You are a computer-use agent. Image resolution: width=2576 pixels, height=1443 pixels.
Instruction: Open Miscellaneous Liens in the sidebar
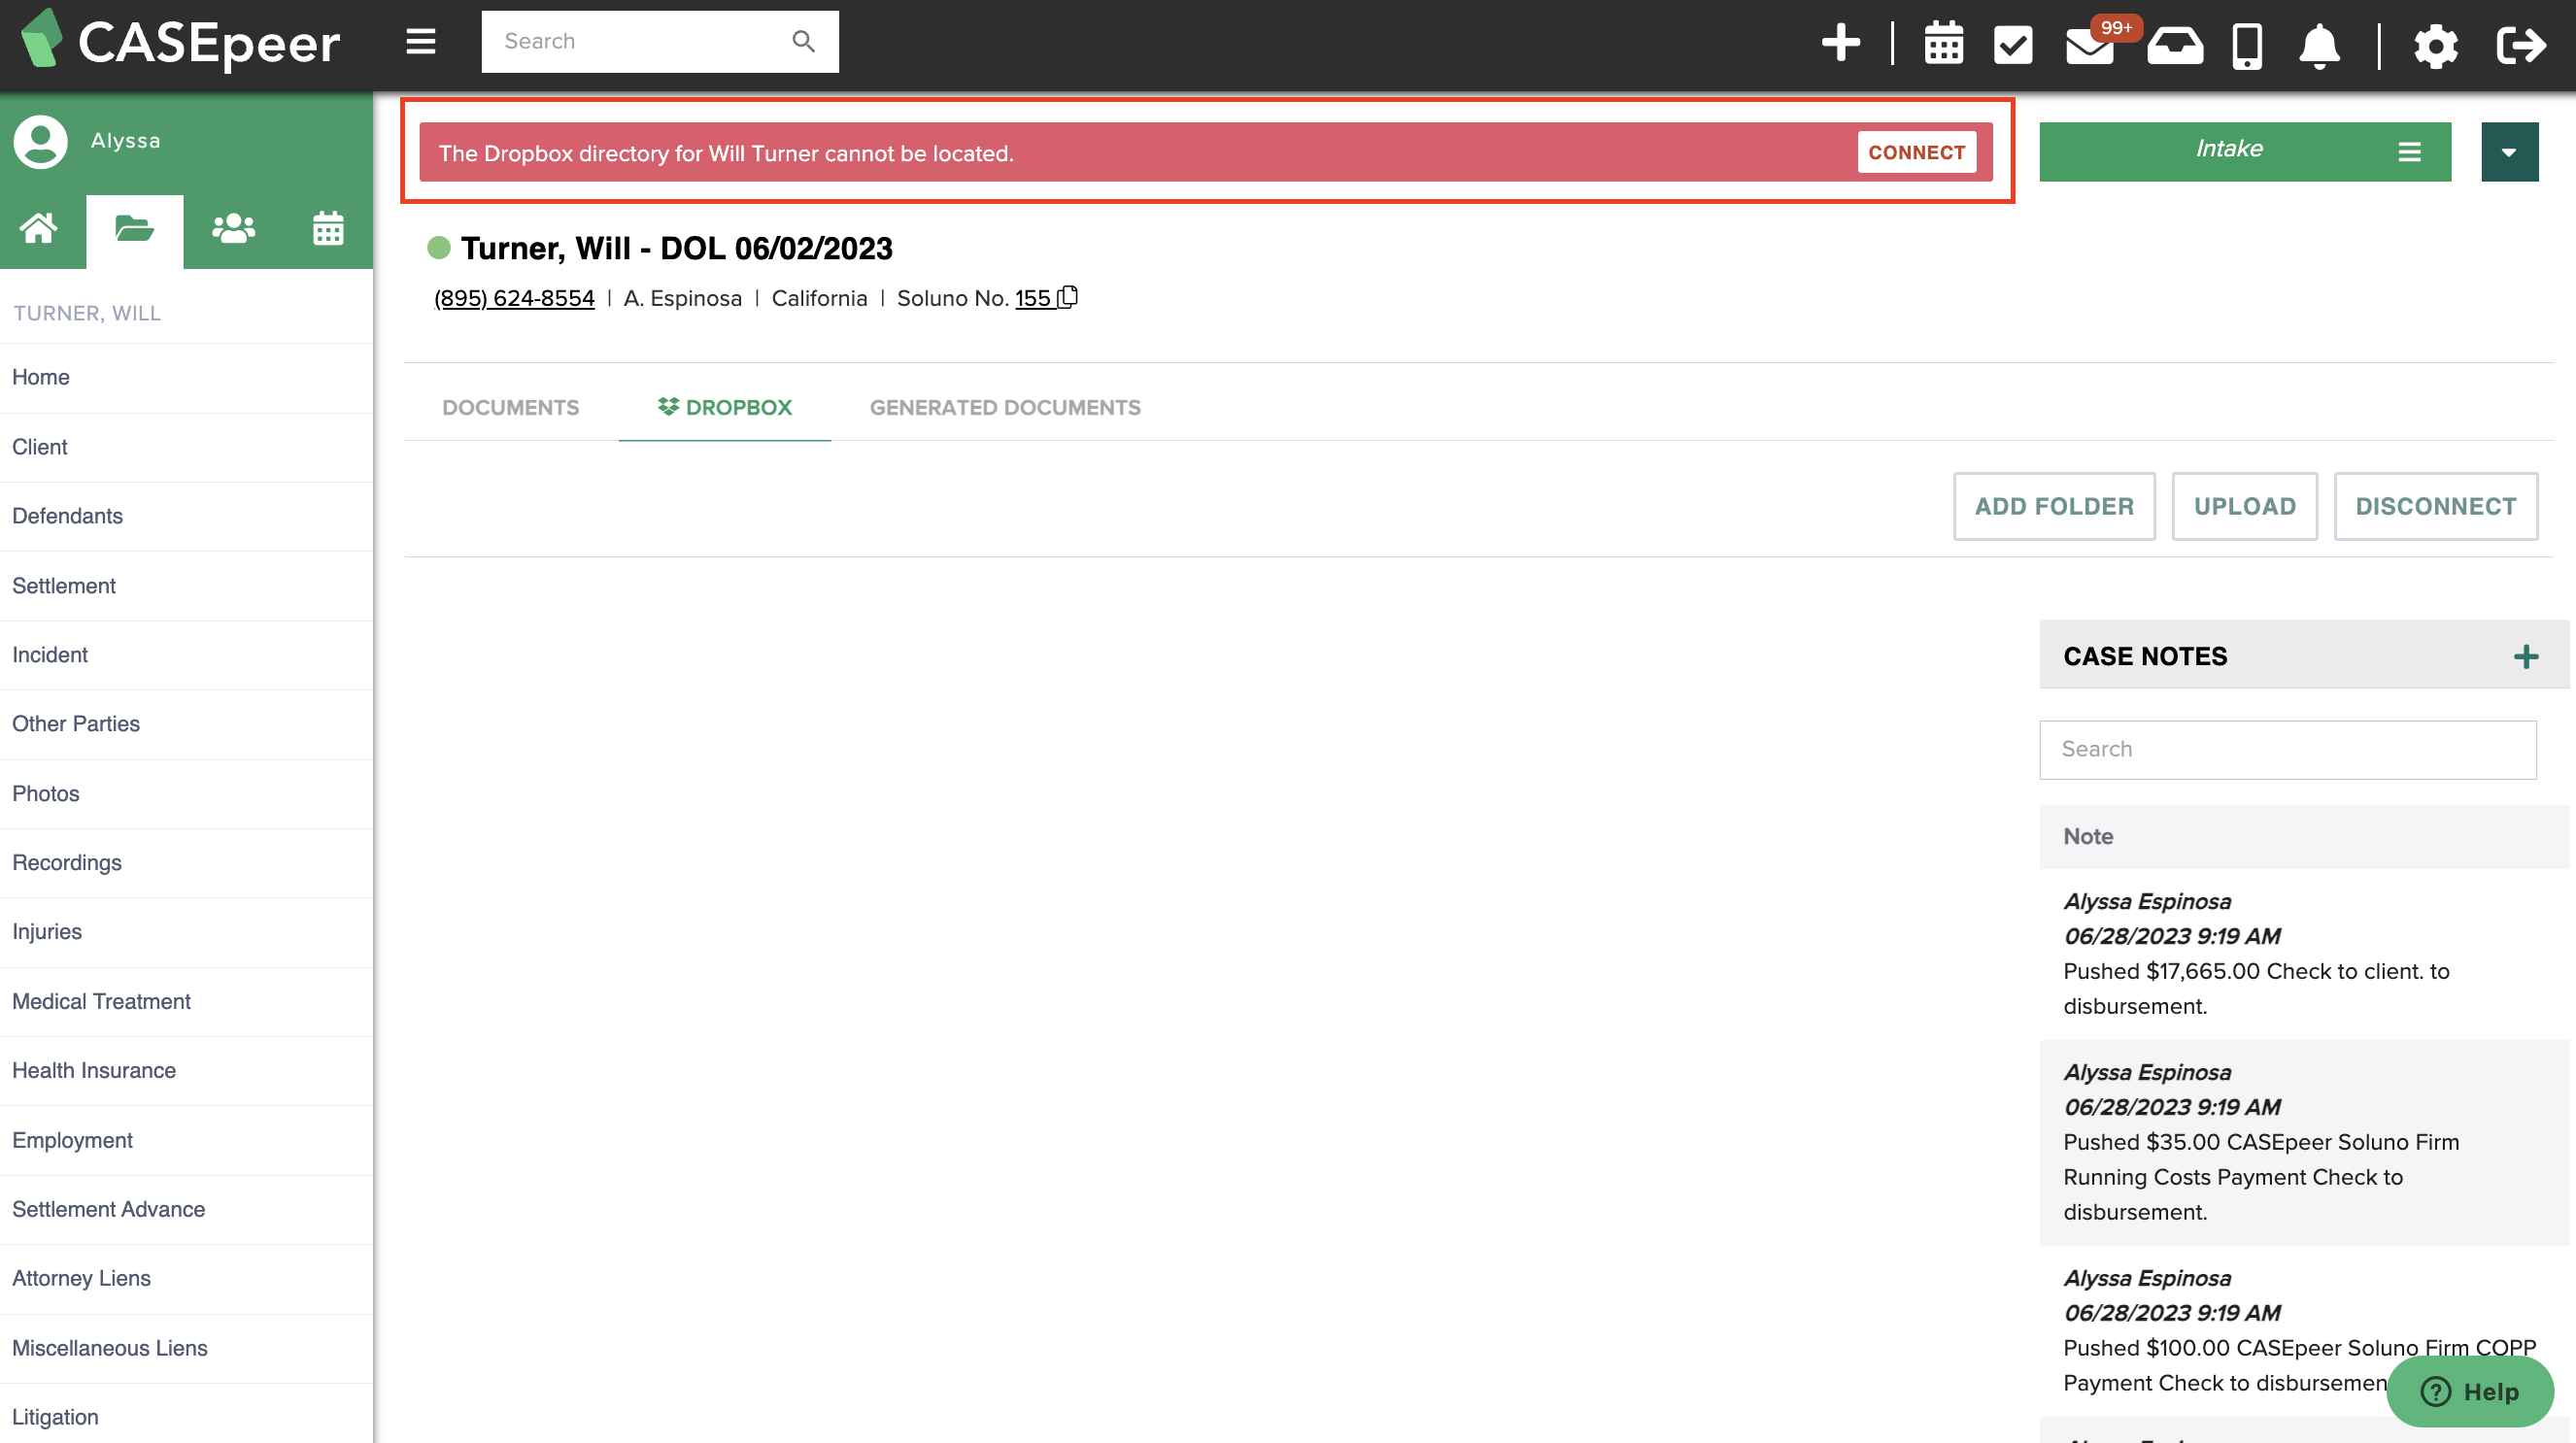click(x=186, y=1348)
